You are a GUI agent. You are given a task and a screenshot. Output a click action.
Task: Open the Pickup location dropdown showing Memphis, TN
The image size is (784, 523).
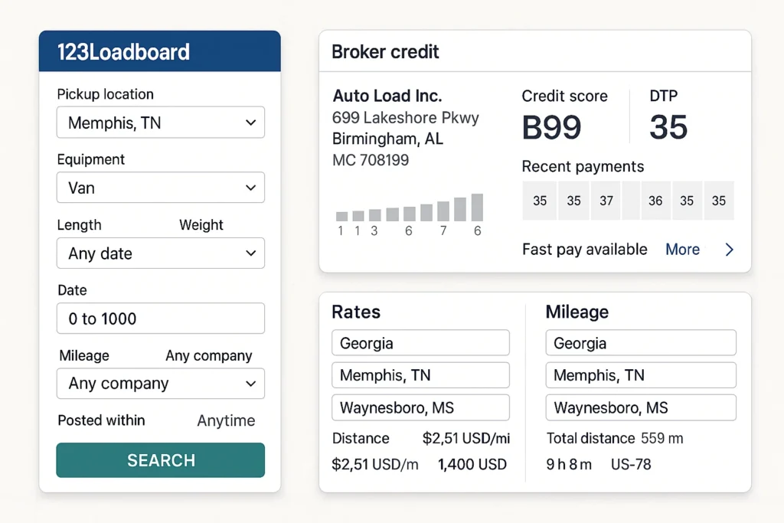160,123
